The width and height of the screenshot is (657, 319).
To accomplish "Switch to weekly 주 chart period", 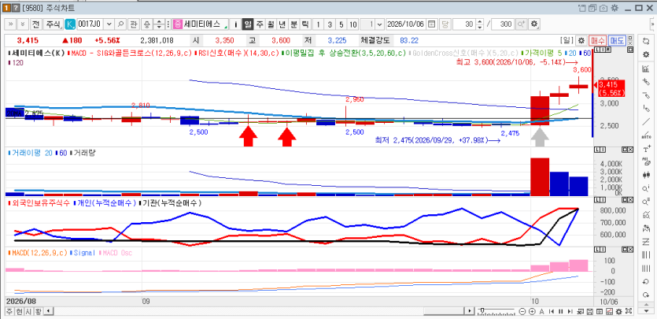I will (x=259, y=24).
